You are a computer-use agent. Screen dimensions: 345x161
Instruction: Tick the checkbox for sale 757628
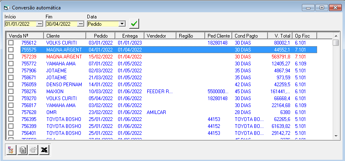tap(11, 112)
